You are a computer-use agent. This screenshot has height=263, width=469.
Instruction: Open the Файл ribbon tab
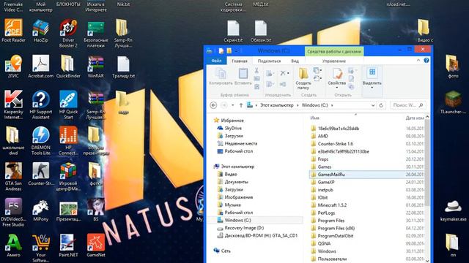[x=216, y=61]
